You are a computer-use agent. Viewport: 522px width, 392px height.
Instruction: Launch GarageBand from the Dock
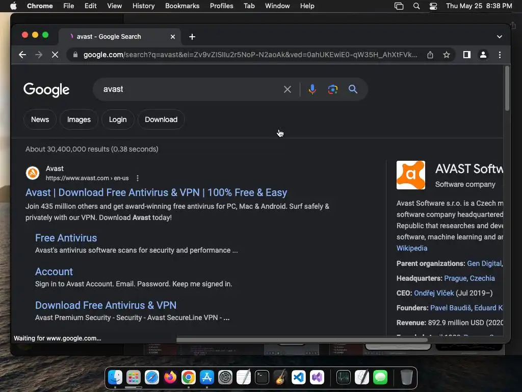(x=280, y=377)
